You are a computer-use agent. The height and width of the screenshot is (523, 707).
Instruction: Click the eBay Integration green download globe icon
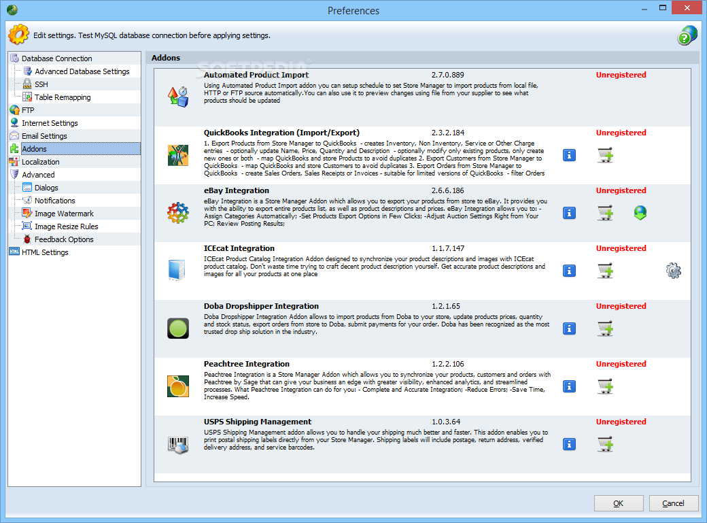point(640,213)
